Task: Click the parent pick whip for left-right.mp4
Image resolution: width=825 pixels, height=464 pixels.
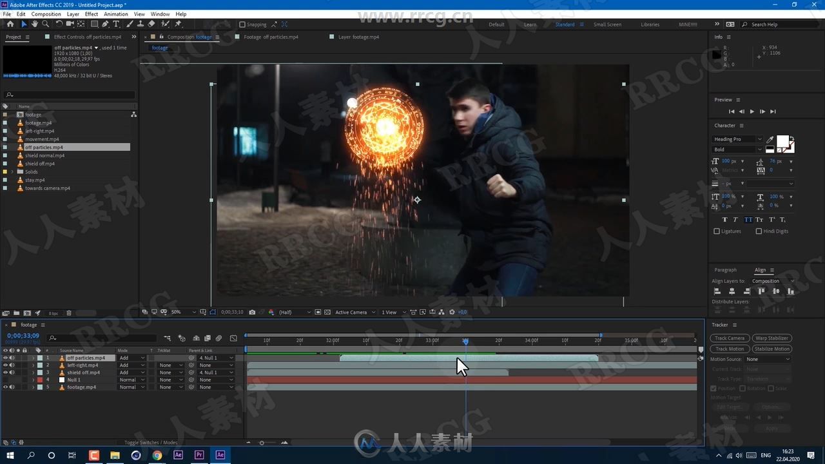Action: 191,365
